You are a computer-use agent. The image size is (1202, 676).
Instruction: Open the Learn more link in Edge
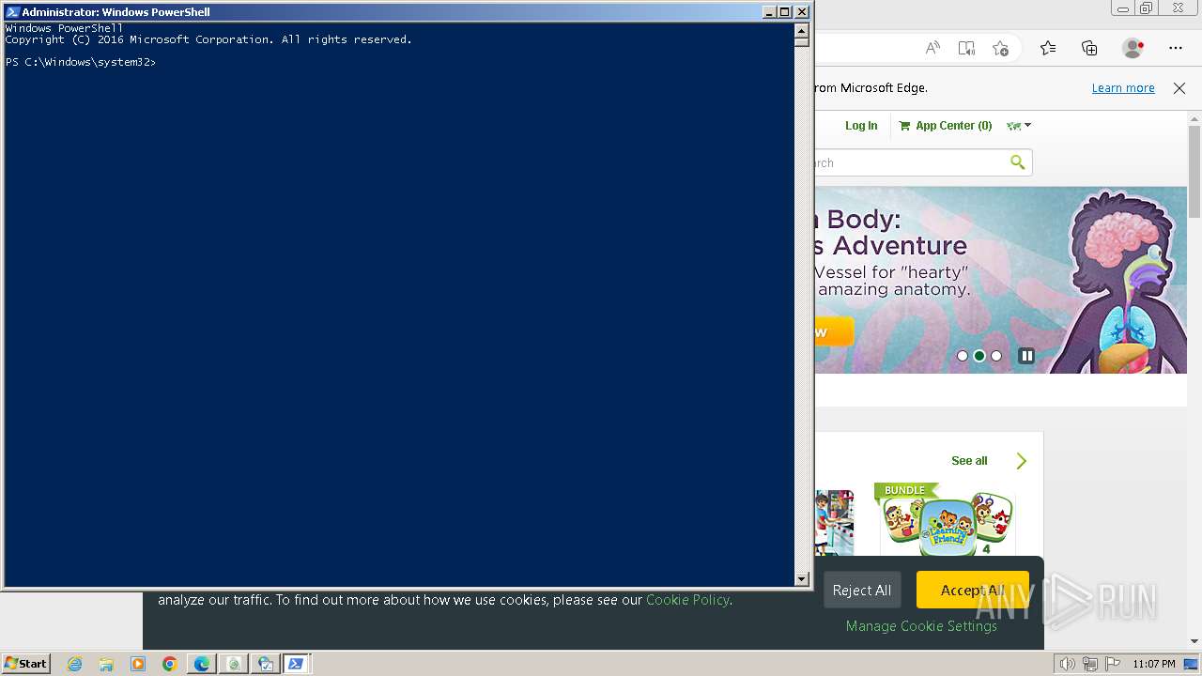pos(1123,88)
